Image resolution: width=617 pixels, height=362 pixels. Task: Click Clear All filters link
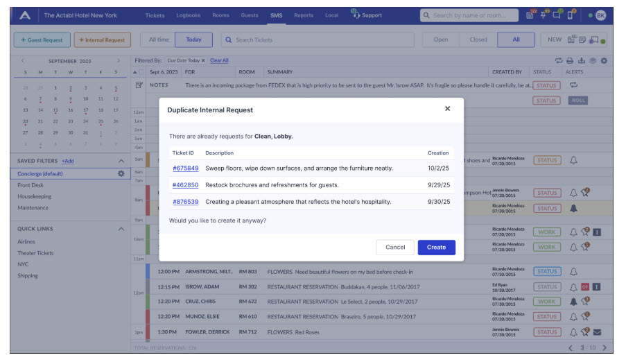tap(219, 60)
